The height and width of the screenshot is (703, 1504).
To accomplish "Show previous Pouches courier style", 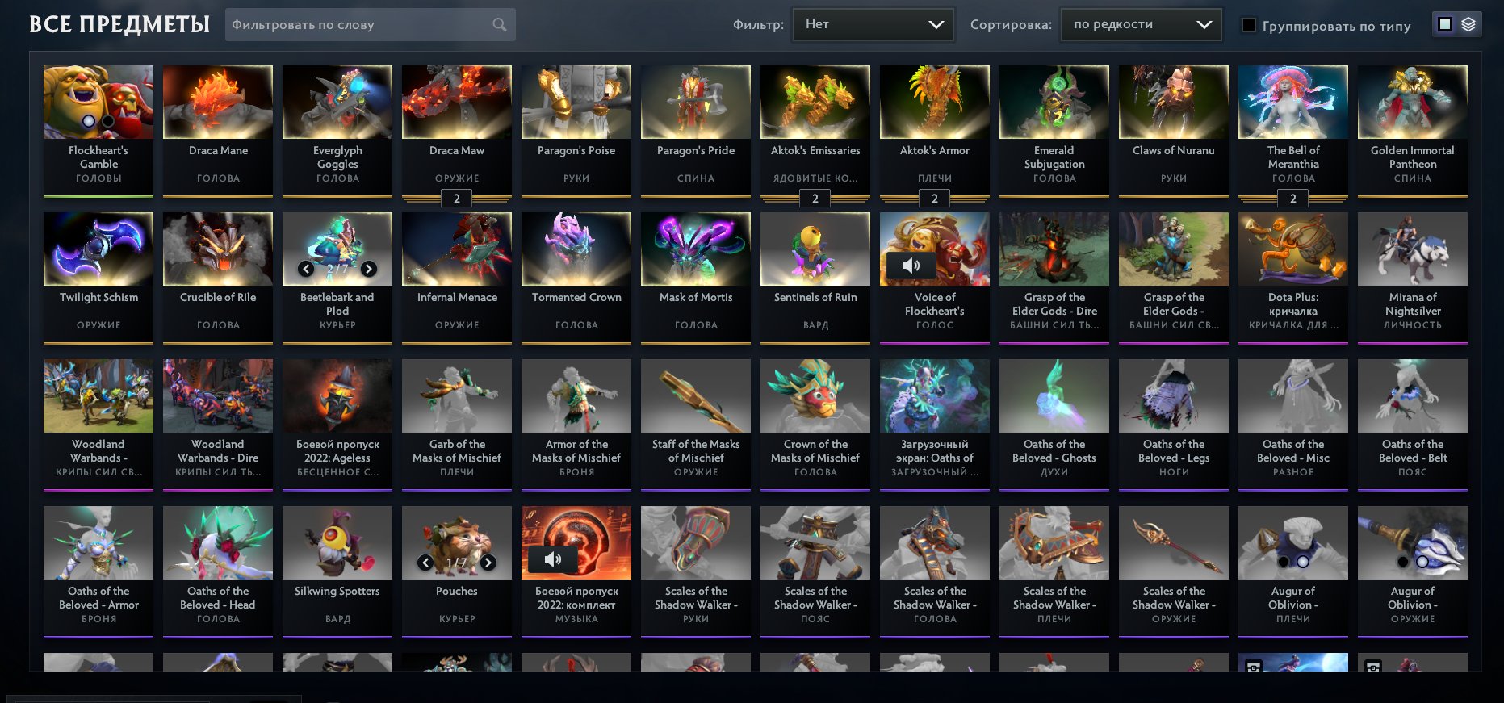I will pos(425,563).
